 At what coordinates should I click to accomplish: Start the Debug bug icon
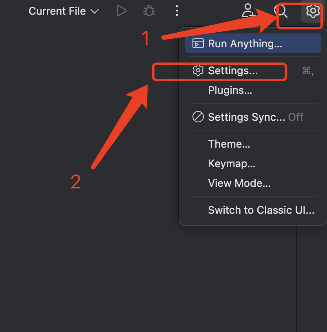coord(149,11)
